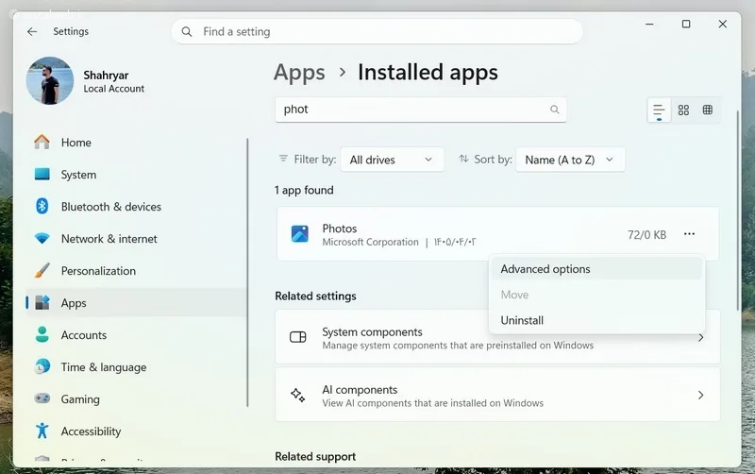Screen dimensions: 755x474
Task: Click the AI components sparkle icon
Action: pyautogui.click(x=297, y=395)
